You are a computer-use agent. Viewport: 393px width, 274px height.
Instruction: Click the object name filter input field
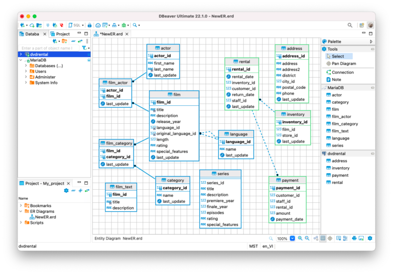(x=49, y=48)
